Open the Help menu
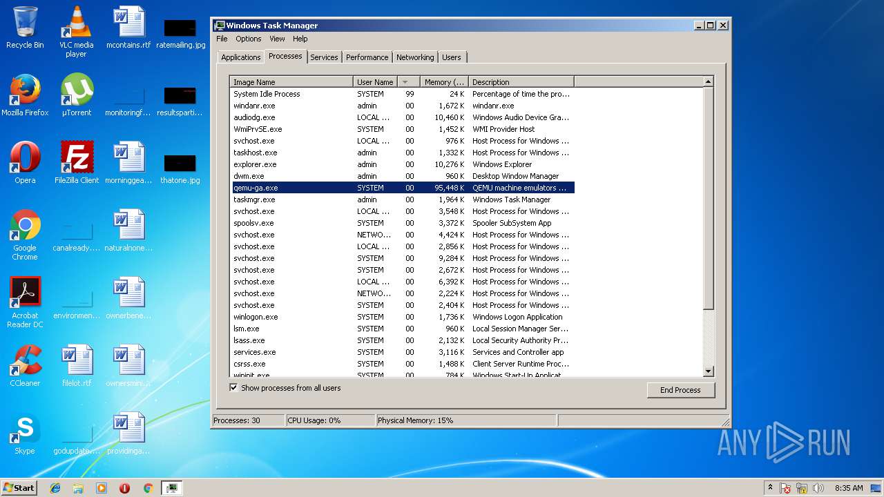 [x=300, y=39]
